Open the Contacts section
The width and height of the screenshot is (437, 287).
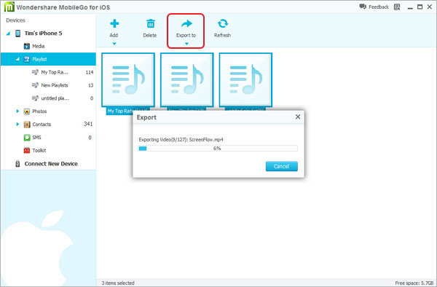pos(42,125)
